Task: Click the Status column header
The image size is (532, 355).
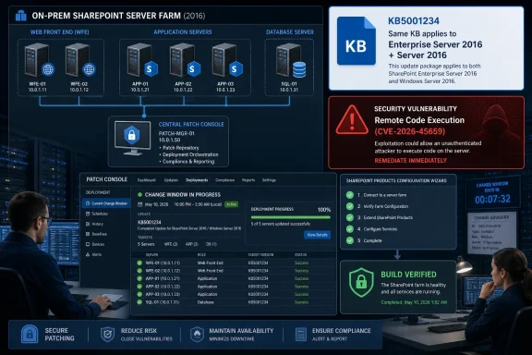Action: coord(300,255)
